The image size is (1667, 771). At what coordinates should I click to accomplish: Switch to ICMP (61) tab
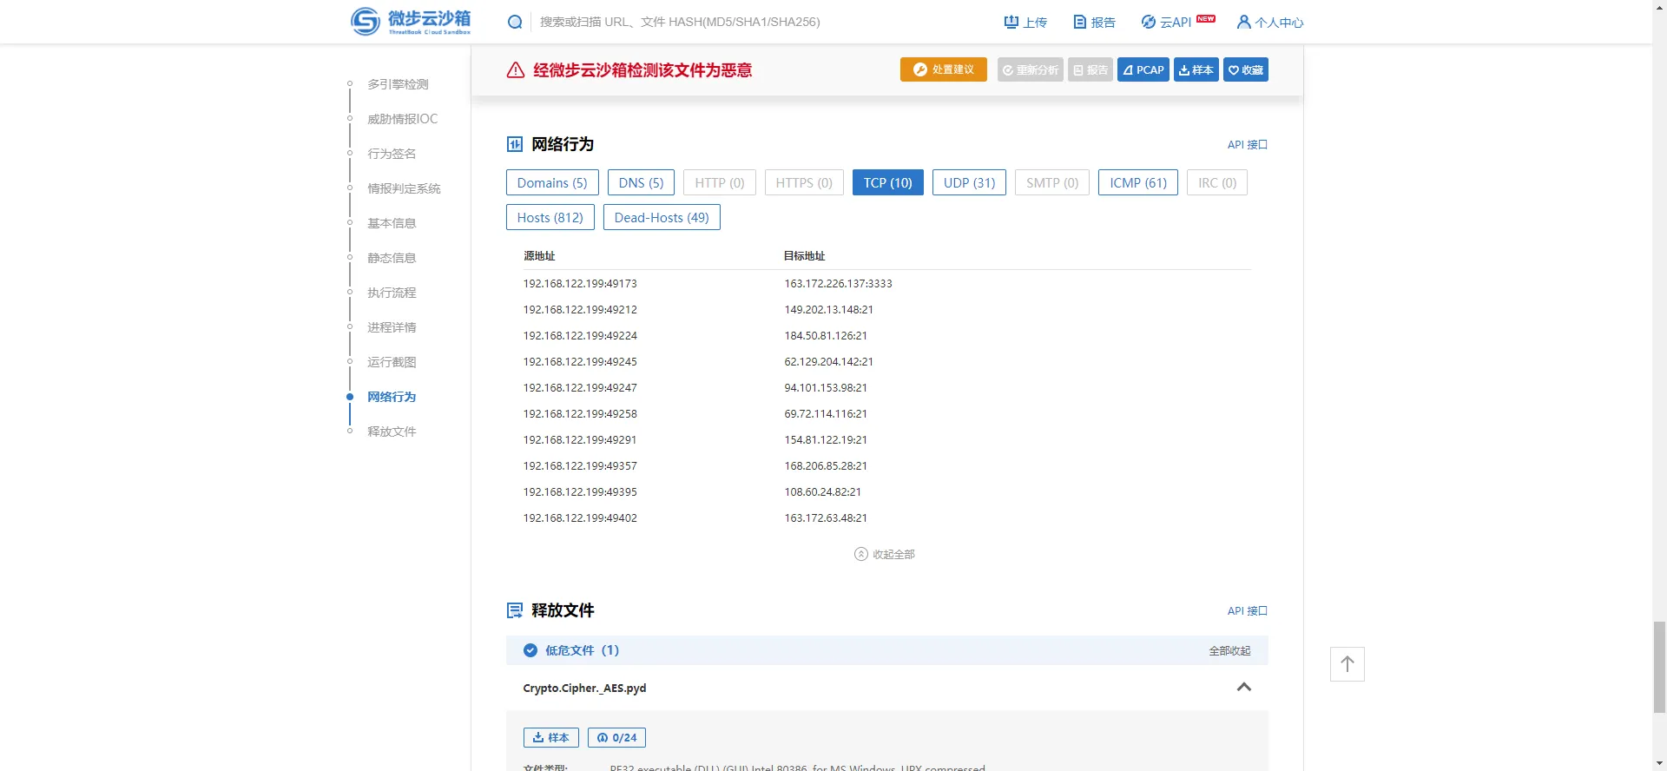pyautogui.click(x=1138, y=182)
